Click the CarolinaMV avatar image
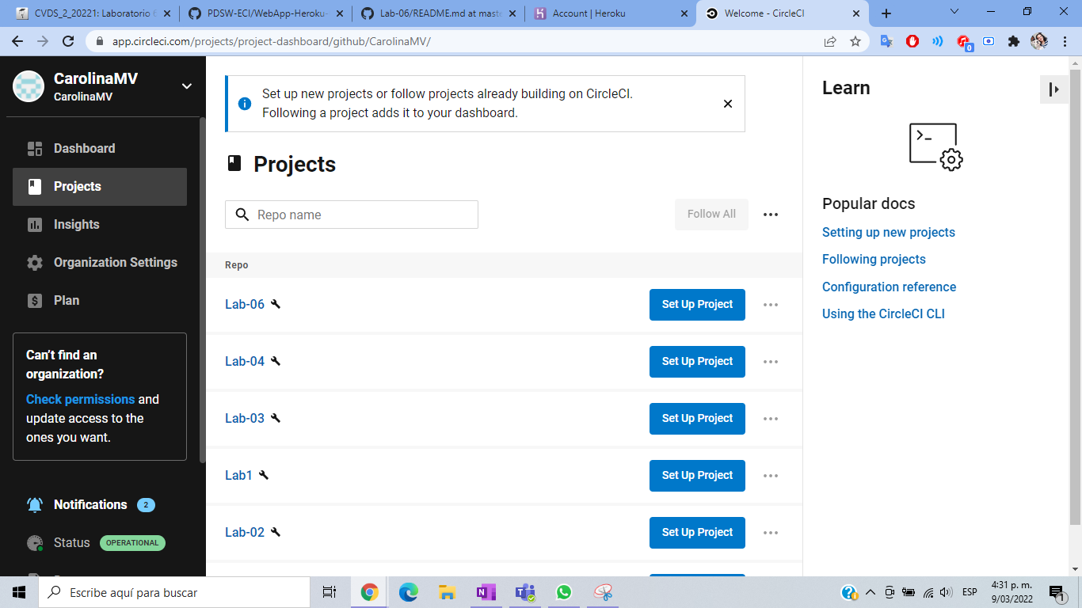The height and width of the screenshot is (608, 1082). [29, 86]
